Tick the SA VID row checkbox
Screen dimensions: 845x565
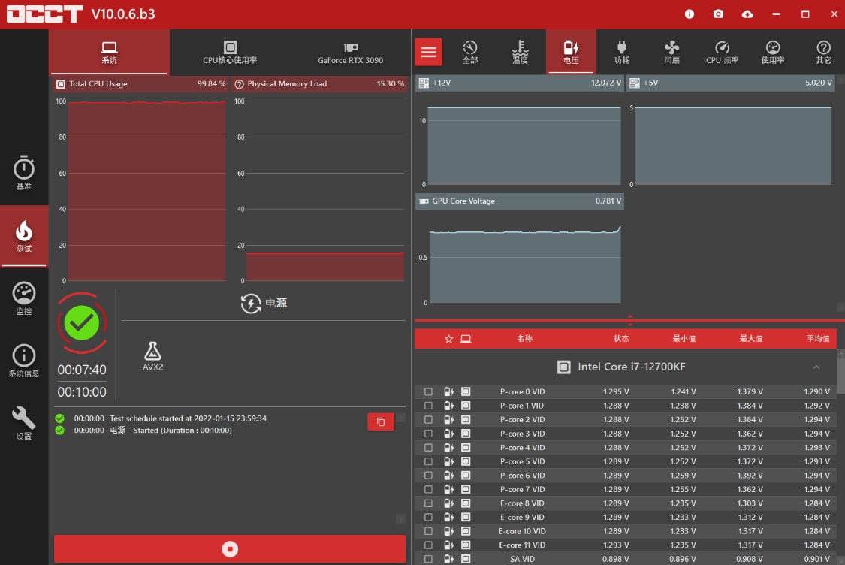[428, 559]
